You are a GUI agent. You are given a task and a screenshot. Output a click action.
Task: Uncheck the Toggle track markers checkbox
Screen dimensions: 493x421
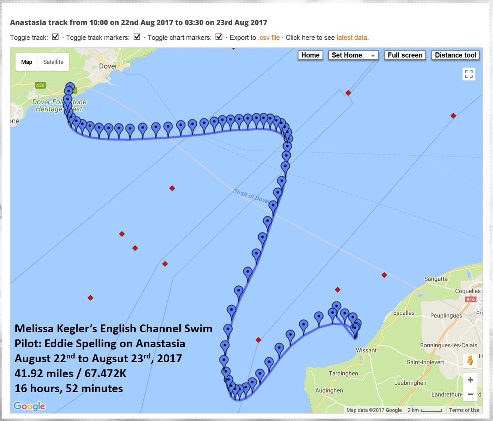pyautogui.click(x=137, y=37)
